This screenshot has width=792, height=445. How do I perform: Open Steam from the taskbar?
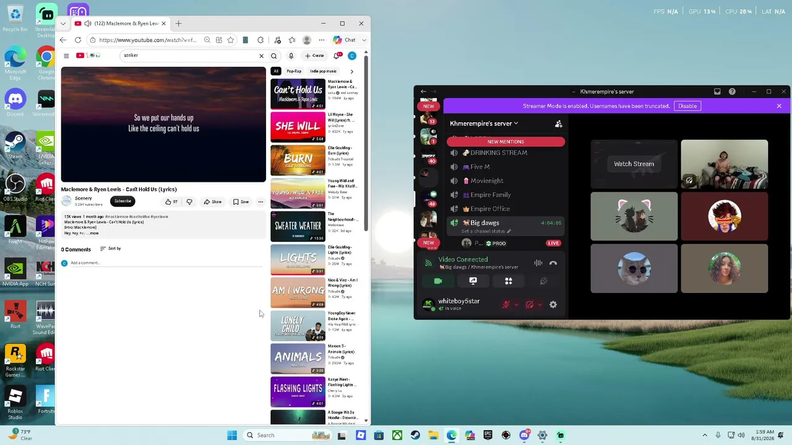(x=415, y=435)
